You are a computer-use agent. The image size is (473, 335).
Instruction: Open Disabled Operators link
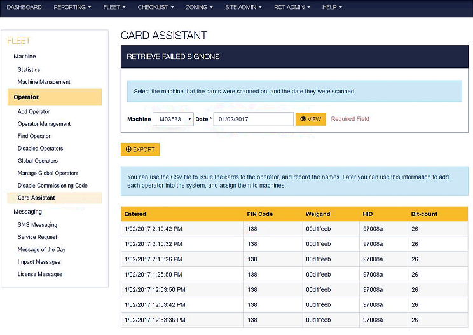pyautogui.click(x=40, y=149)
